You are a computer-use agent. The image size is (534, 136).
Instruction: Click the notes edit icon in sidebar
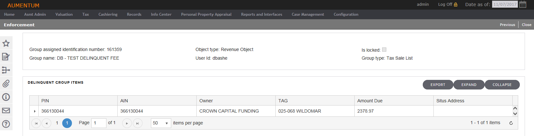pos(6,57)
